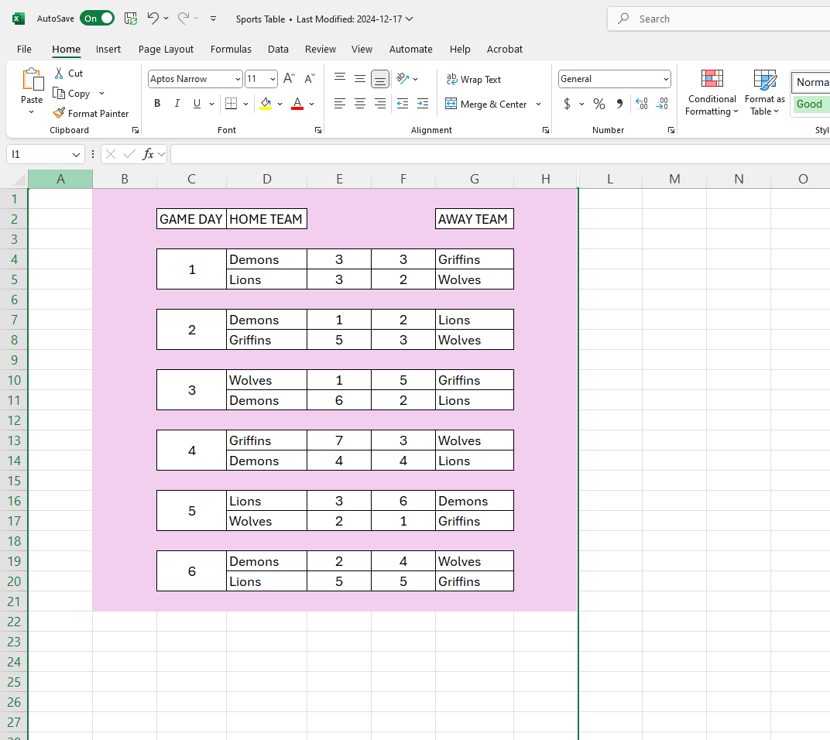Click into the Search box
This screenshot has width=830, height=740.
(x=720, y=19)
